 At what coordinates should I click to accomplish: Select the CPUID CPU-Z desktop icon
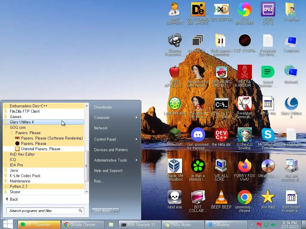(268, 13)
